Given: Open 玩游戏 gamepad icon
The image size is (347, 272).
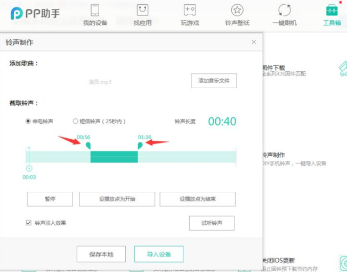Looking at the screenshot, I should 190,10.
